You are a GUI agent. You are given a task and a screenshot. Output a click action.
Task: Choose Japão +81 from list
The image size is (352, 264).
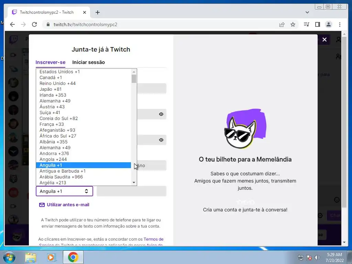[83, 89]
